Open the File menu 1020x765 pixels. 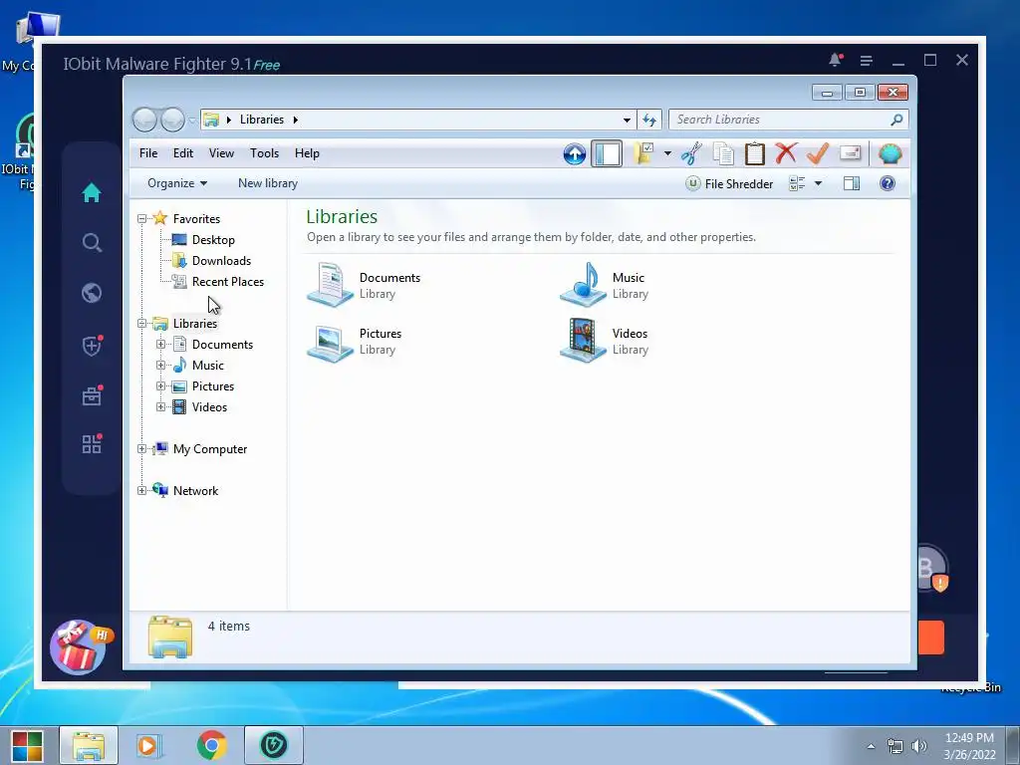coord(148,153)
